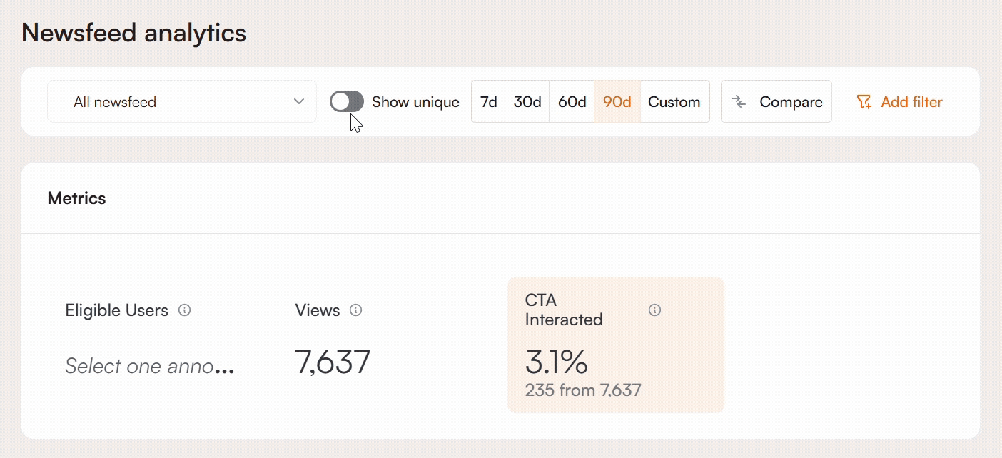
Task: Select the 90d time range
Action: click(617, 102)
